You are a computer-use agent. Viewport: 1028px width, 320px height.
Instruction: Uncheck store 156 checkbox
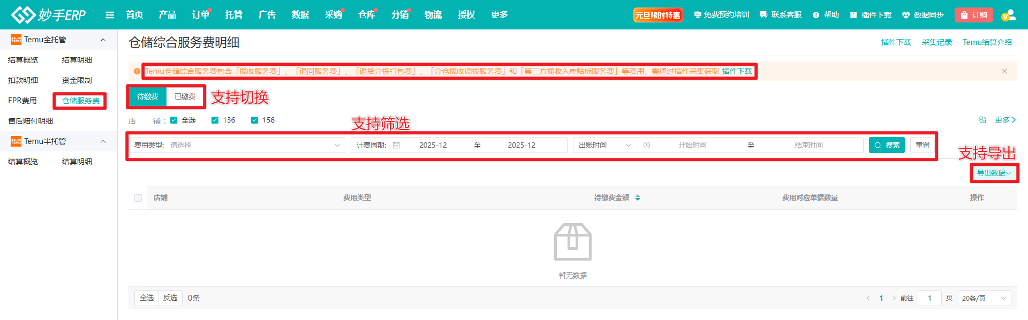pyautogui.click(x=254, y=120)
